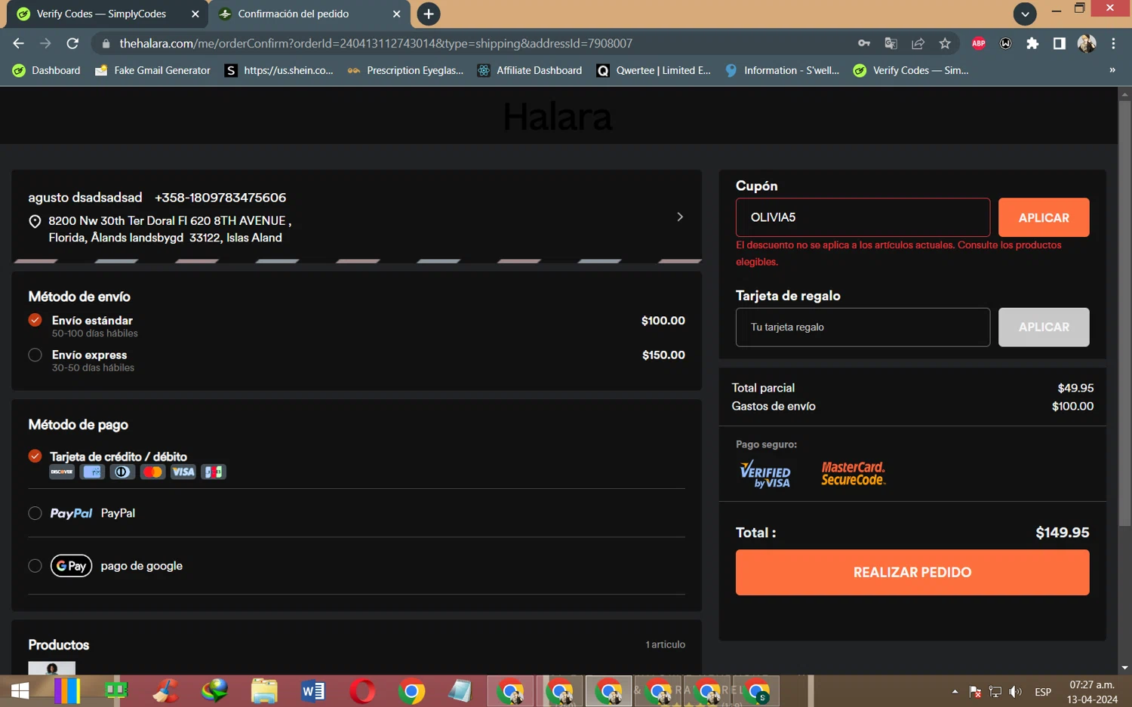
Task: Choose PayPal as payment method
Action: click(x=35, y=513)
